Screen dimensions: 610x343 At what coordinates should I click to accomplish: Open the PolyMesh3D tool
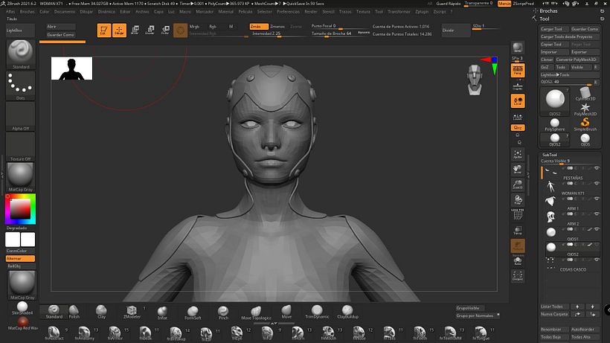(585, 108)
